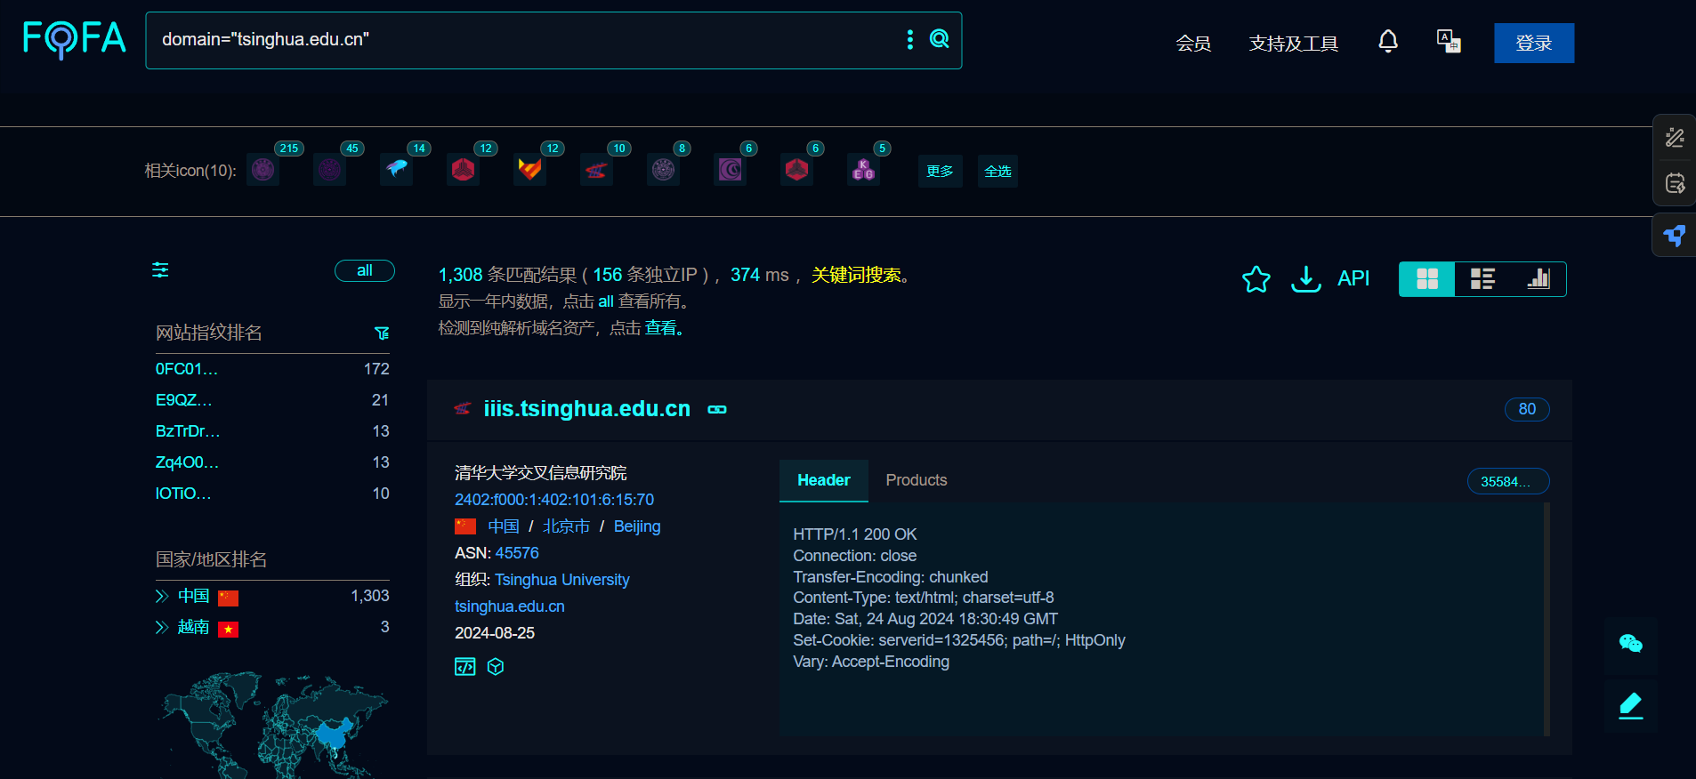Click the search magnifier icon
This screenshot has width=1696, height=779.
pos(940,39)
